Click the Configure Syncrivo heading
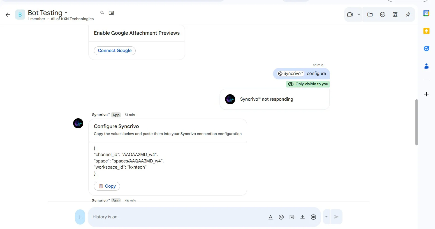Viewport: 435px width, 229px height. click(116, 126)
